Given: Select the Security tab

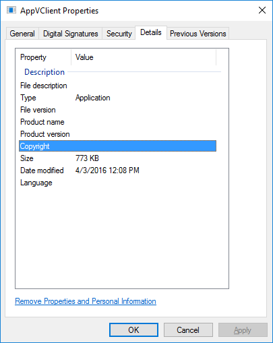Looking at the screenshot, I should click(x=119, y=34).
